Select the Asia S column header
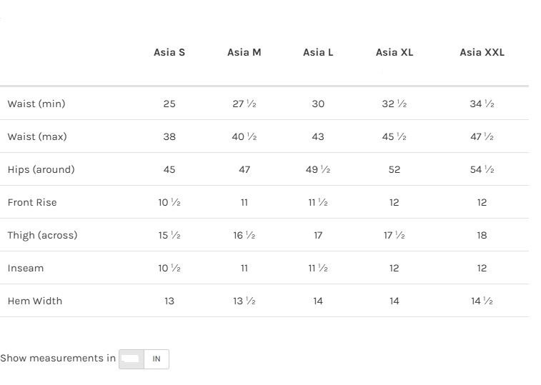Screen dimensions: 541x385 169,52
